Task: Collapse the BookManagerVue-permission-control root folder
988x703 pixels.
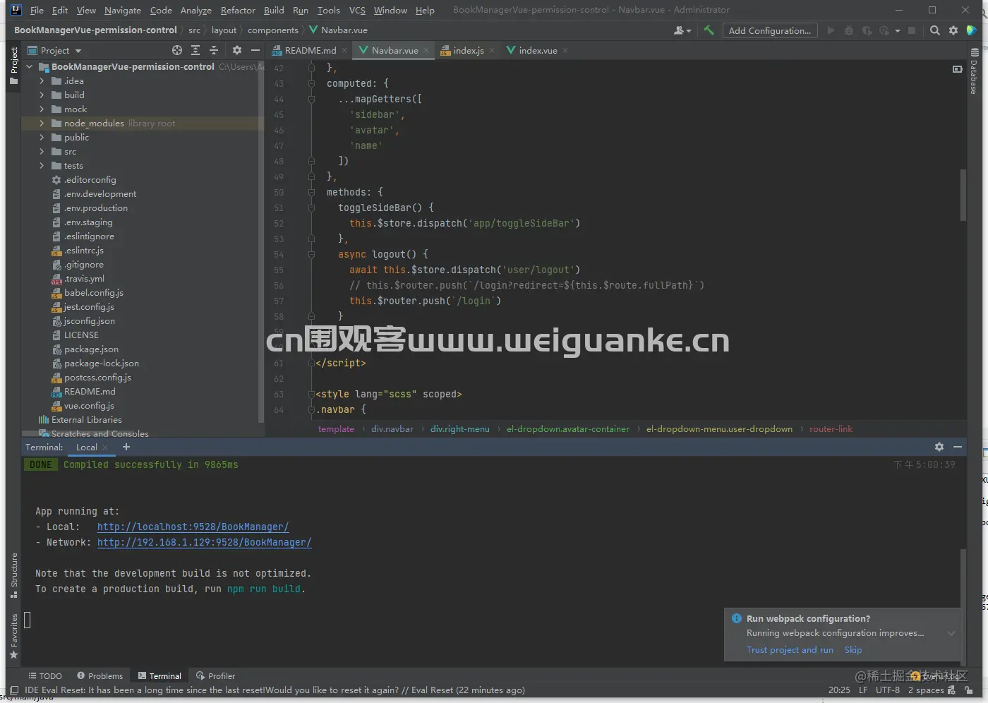Action: tap(30, 67)
